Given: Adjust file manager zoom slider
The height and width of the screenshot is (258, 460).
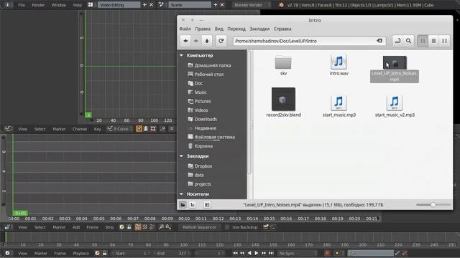Looking at the screenshot, I should tap(433, 205).
